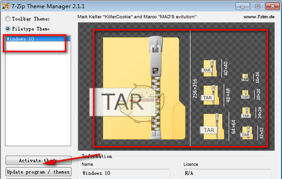The image size is (282, 179).
Task: Click the 20×20 TAR icon preview
Action: [245, 94]
